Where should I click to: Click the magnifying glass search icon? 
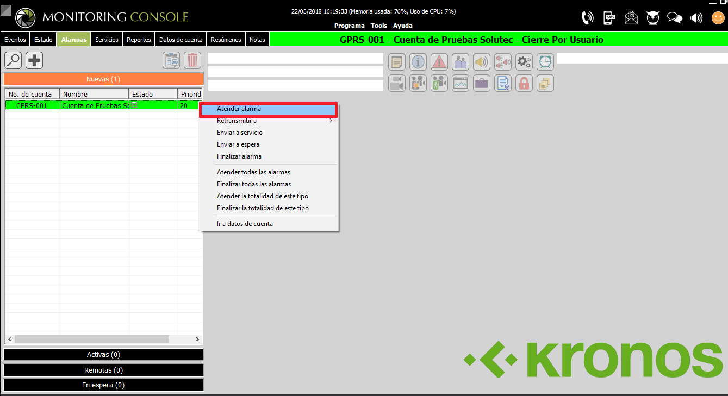(13, 60)
